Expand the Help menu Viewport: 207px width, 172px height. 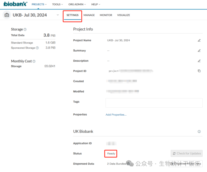click(x=96, y=4)
